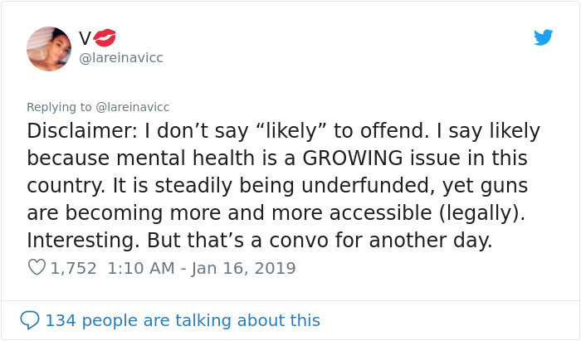Open the display name V
Viewport: 581px width, 341px height.
pyautogui.click(x=85, y=38)
